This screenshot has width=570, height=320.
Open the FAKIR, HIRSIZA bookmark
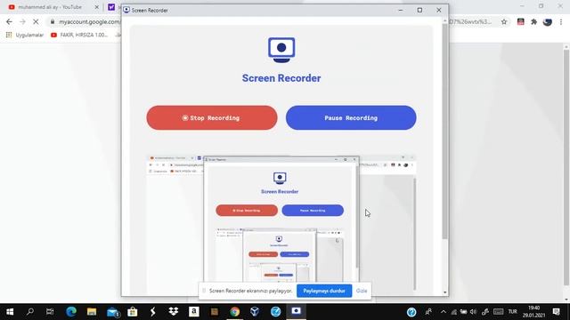(79, 35)
